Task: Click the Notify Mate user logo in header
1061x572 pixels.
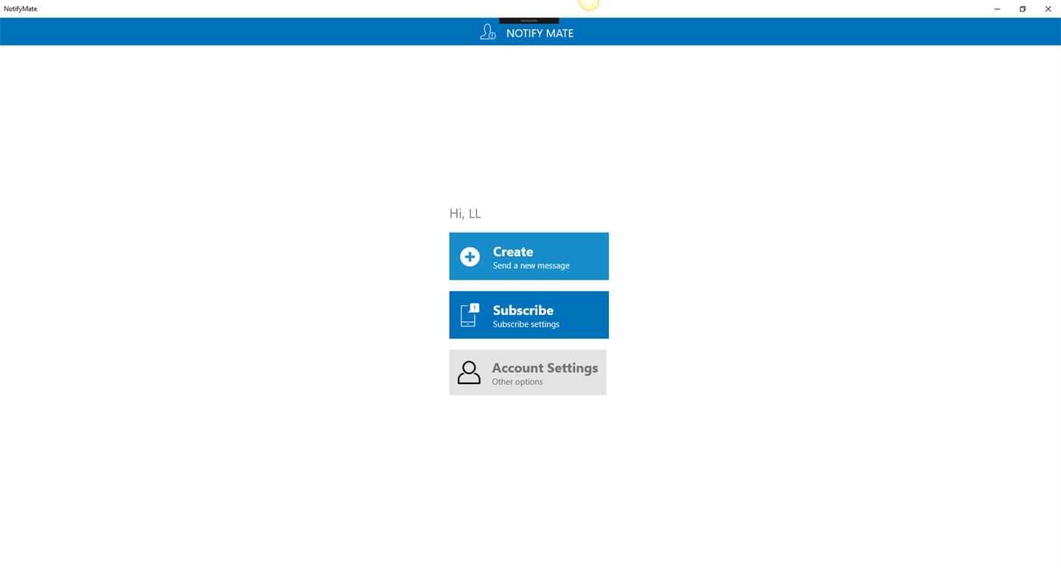Action: [x=487, y=31]
